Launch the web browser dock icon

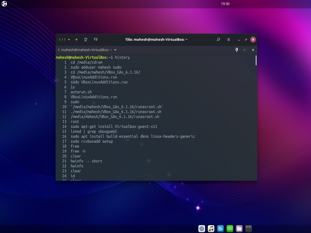click(x=202, y=228)
